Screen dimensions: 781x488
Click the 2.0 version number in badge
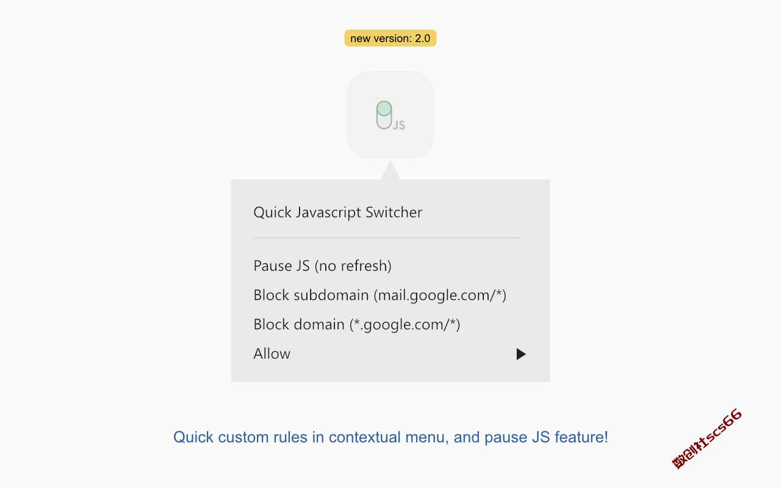click(x=422, y=38)
